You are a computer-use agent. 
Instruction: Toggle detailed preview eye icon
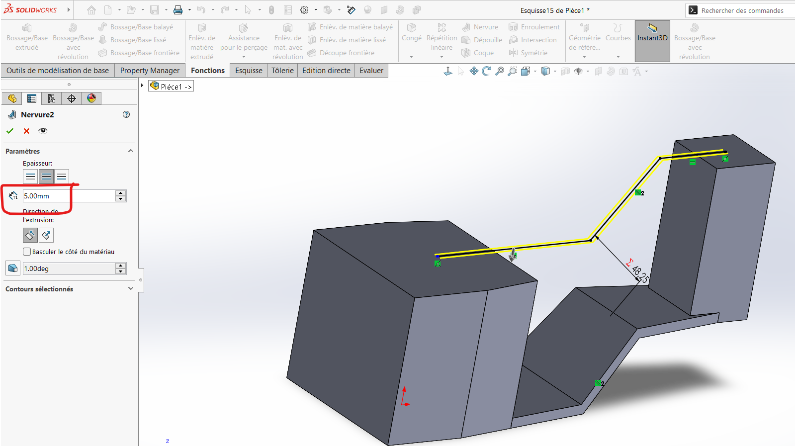coord(43,131)
